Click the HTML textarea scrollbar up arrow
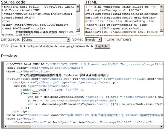Image resolution: width=164 pixels, height=129 pixels. (161, 6)
